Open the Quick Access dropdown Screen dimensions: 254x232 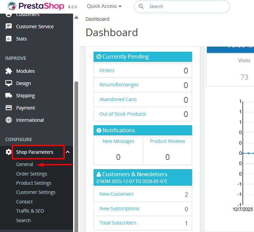[x=104, y=6]
